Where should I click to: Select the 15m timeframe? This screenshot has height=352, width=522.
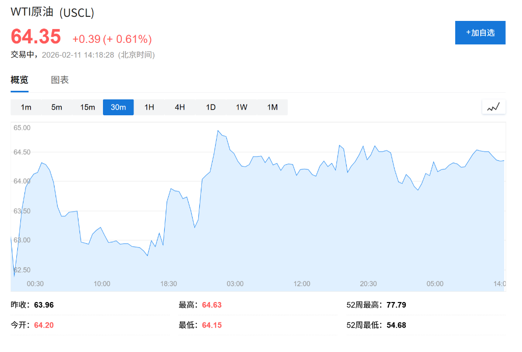[88, 107]
